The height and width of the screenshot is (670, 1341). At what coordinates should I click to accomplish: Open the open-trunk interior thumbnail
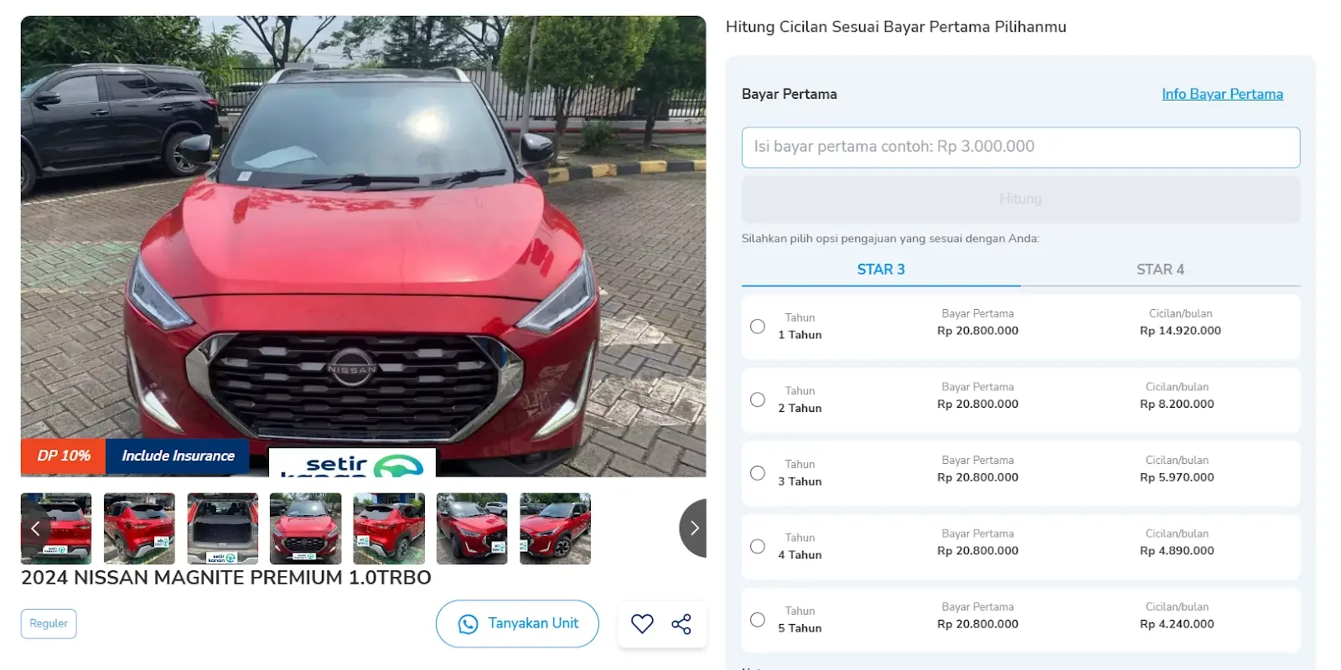[222, 528]
